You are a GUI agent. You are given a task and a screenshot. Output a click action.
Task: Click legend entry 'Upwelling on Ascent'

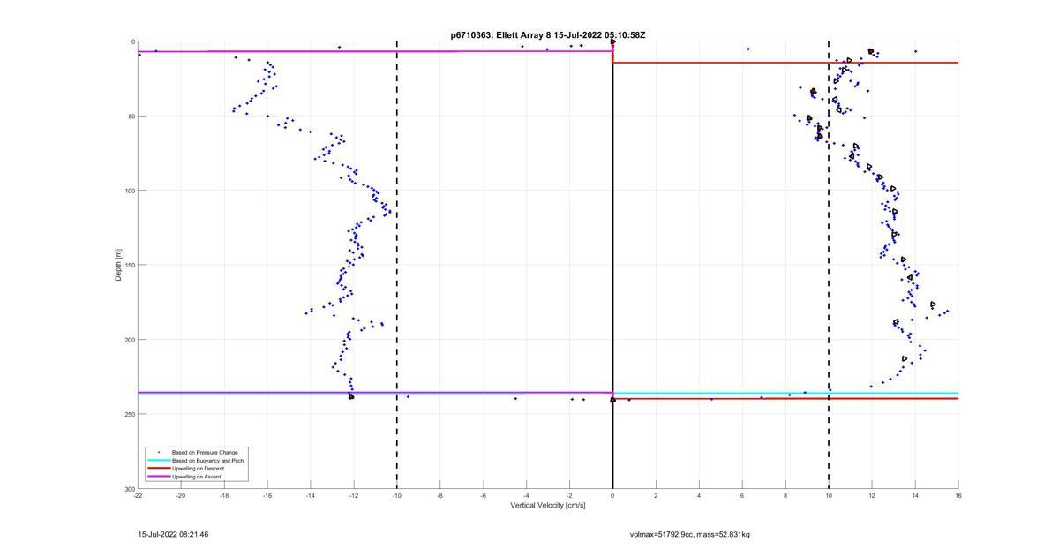point(198,477)
